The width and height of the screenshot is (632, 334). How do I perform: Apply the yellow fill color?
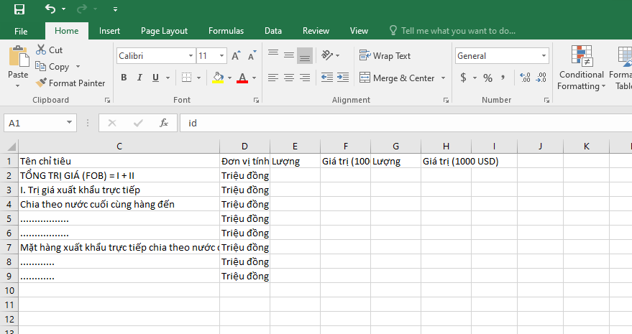tap(218, 78)
